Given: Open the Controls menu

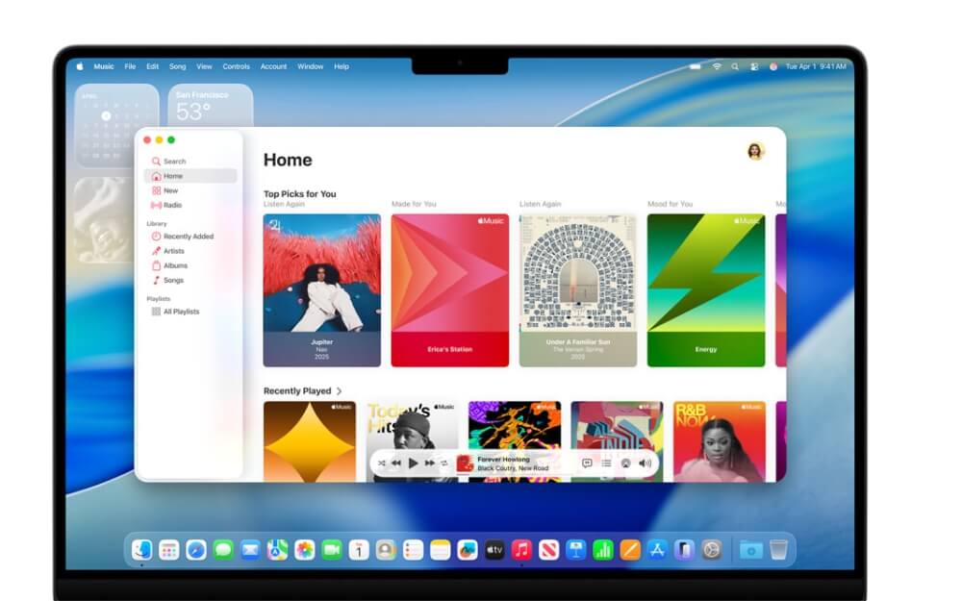Looking at the screenshot, I should coord(237,67).
